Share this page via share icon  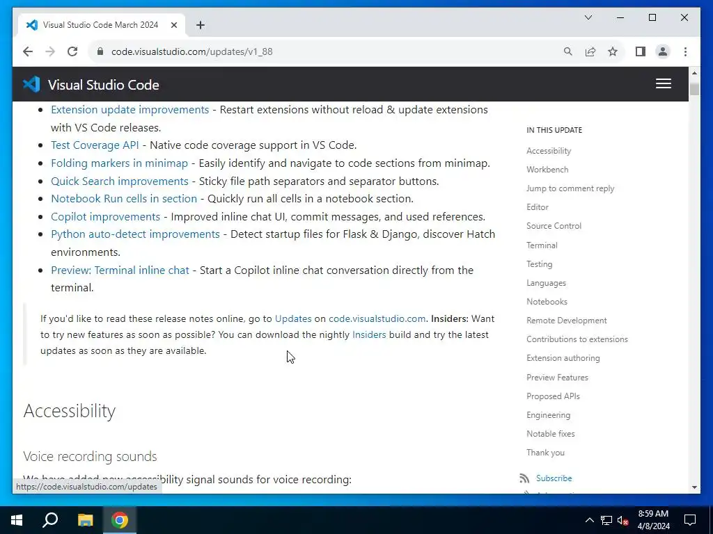[590, 51]
